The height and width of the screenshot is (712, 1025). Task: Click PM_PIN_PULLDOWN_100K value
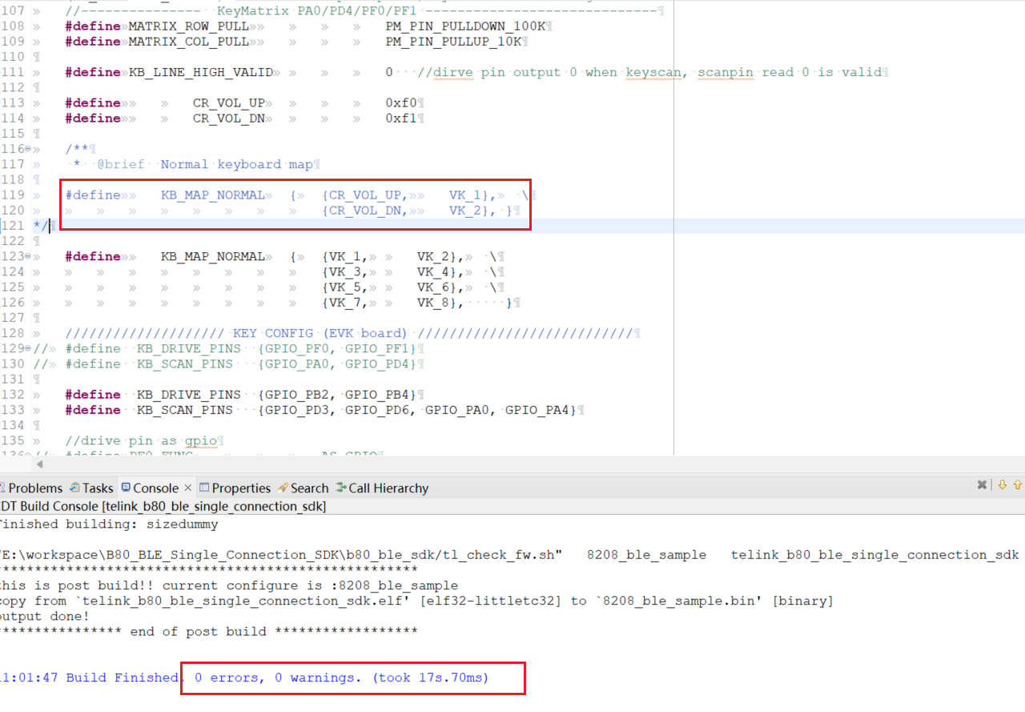(x=465, y=26)
